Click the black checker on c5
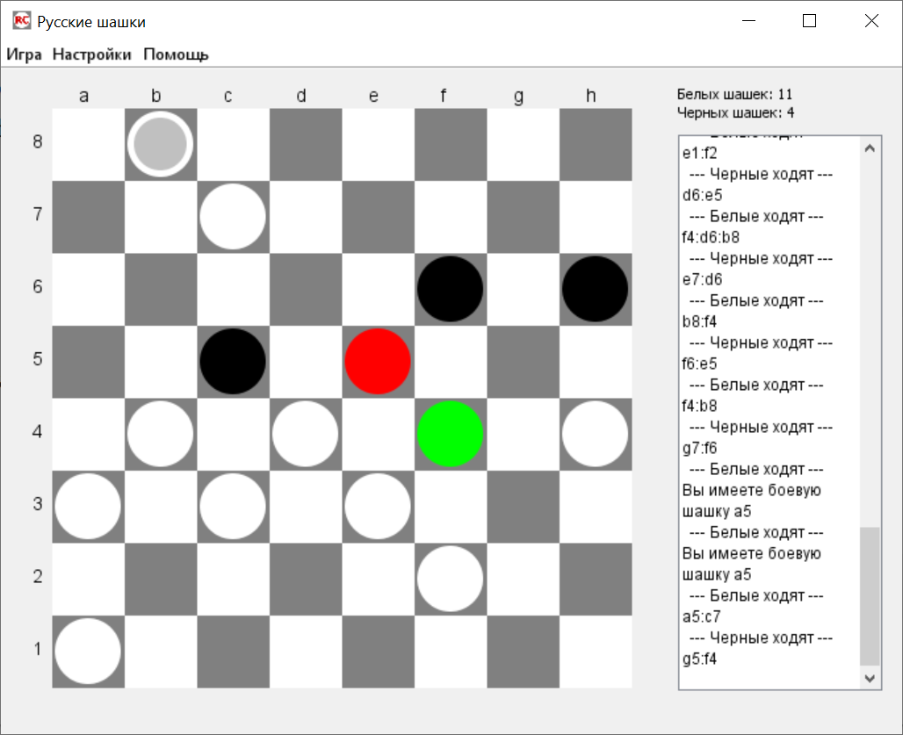The width and height of the screenshot is (903, 735). (x=233, y=361)
